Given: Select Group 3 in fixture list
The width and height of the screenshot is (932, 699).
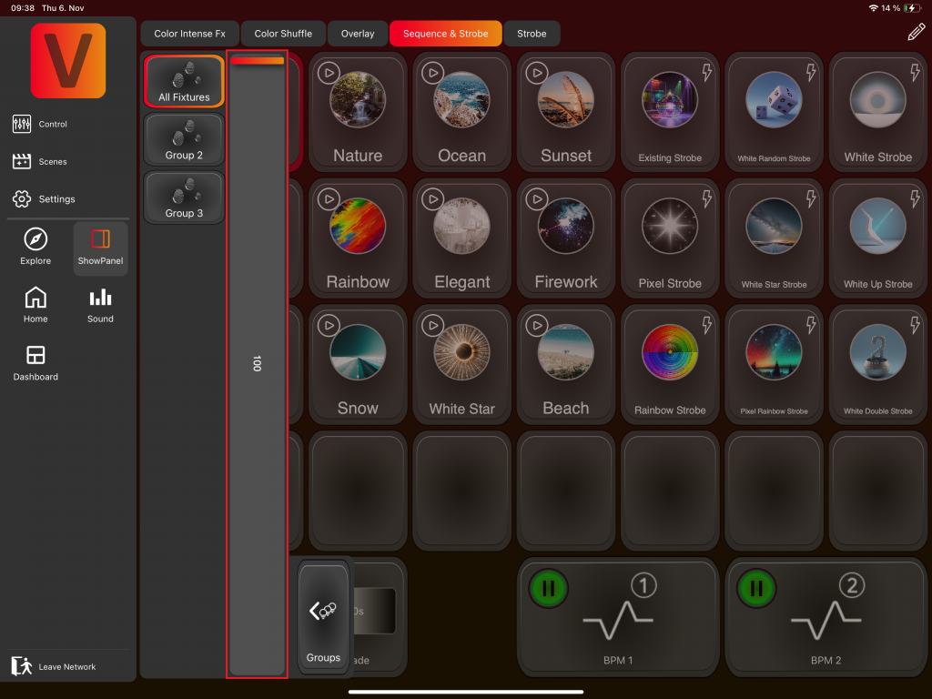Looking at the screenshot, I should pos(184,198).
